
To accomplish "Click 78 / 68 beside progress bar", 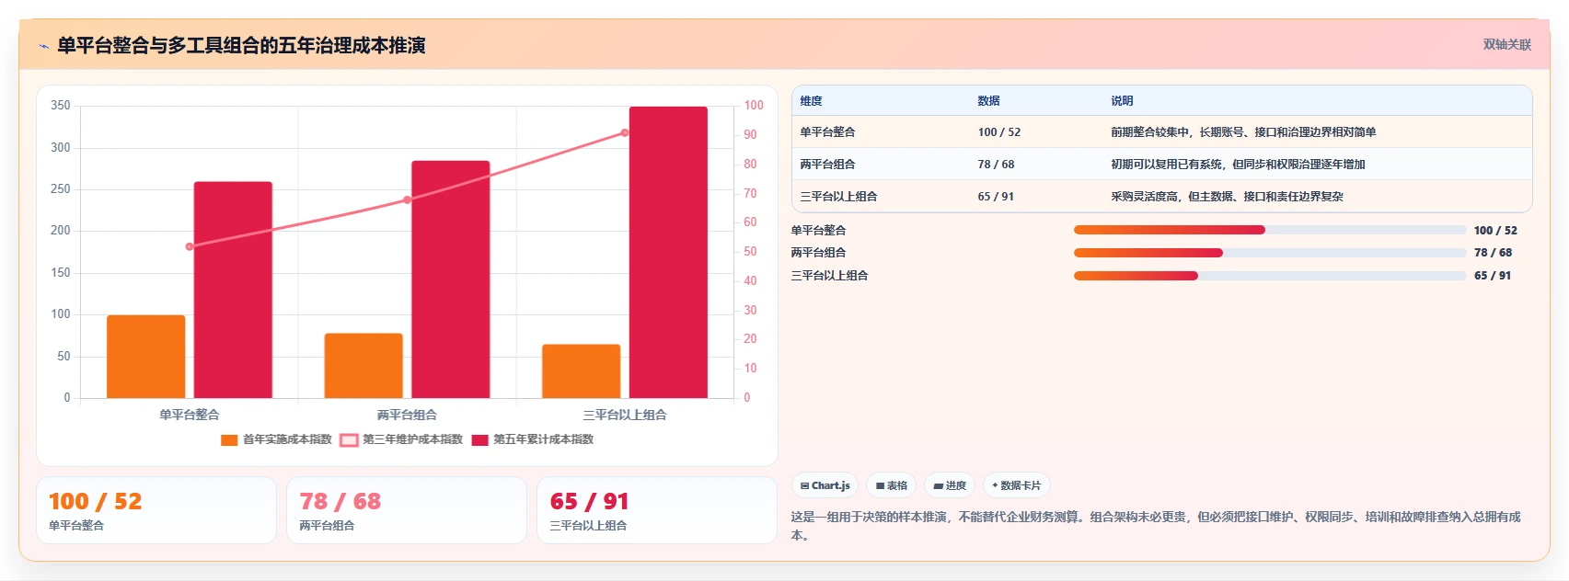I will pyautogui.click(x=1493, y=253).
